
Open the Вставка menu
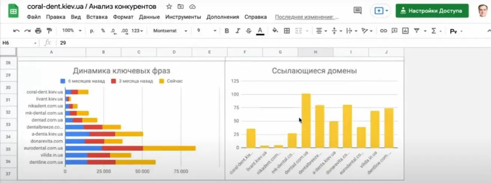97,17
